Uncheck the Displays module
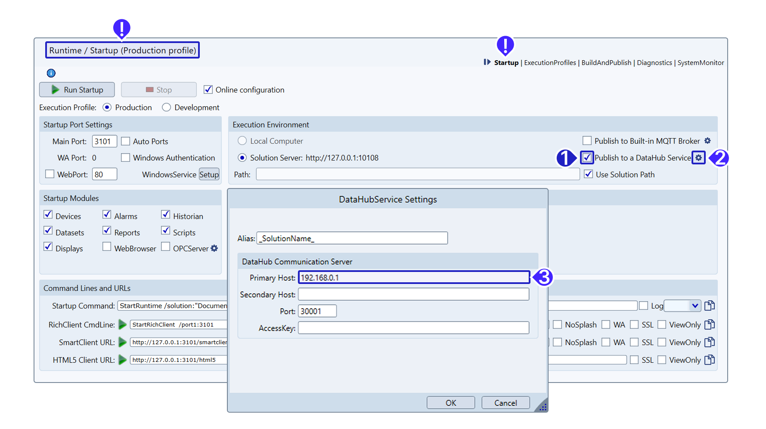The height and width of the screenshot is (429, 766). click(x=48, y=247)
